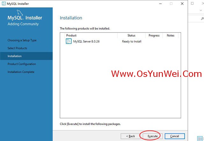Expand the chevron in the background window
The height and width of the screenshot is (141, 204).
pos(201,10)
